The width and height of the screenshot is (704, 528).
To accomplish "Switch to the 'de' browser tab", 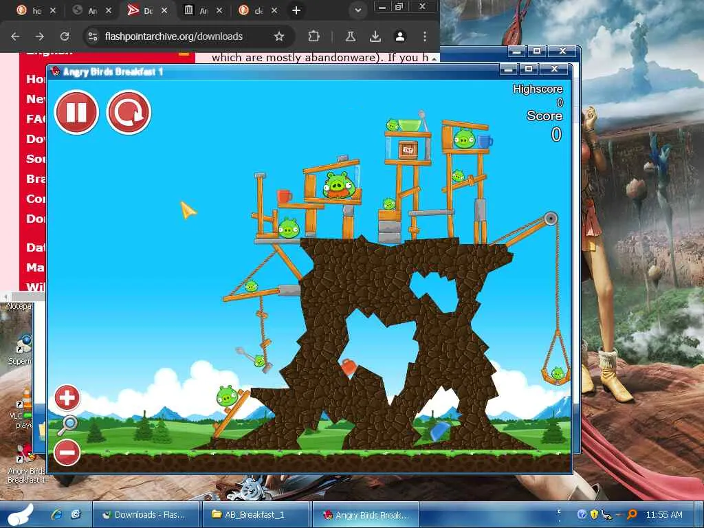I will pyautogui.click(x=258, y=10).
